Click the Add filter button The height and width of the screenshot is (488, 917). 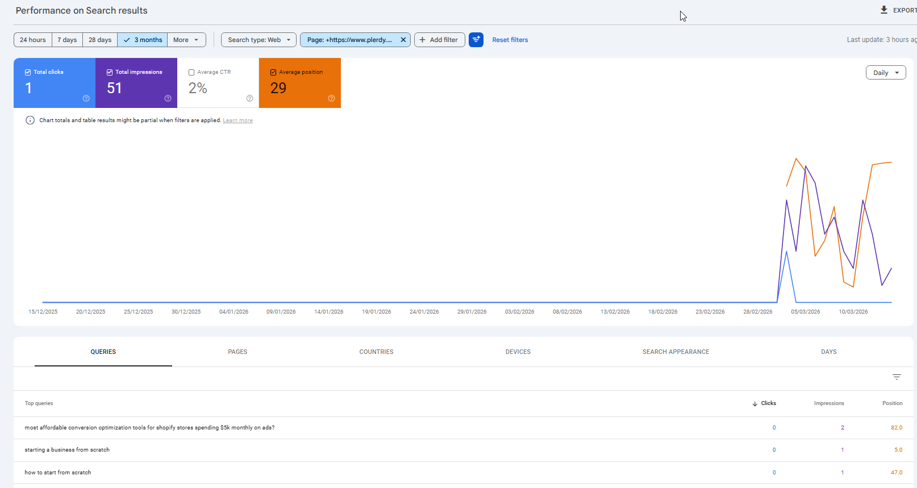[x=440, y=40]
